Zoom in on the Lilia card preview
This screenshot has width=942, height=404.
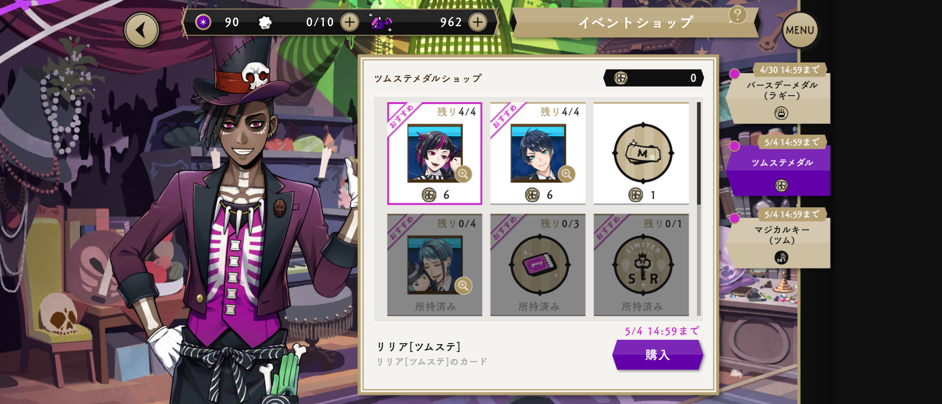[x=463, y=174]
